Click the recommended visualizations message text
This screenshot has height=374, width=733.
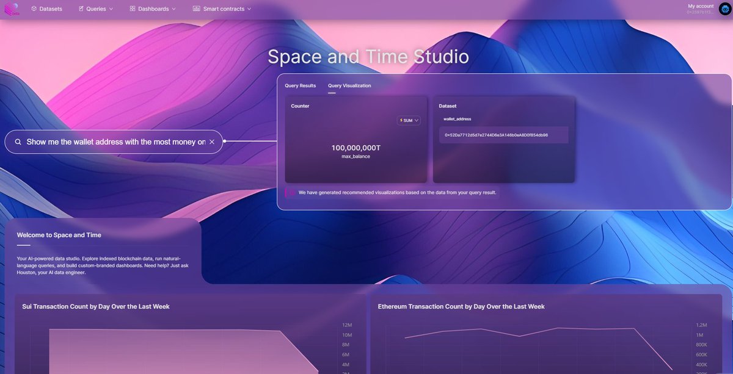398,192
